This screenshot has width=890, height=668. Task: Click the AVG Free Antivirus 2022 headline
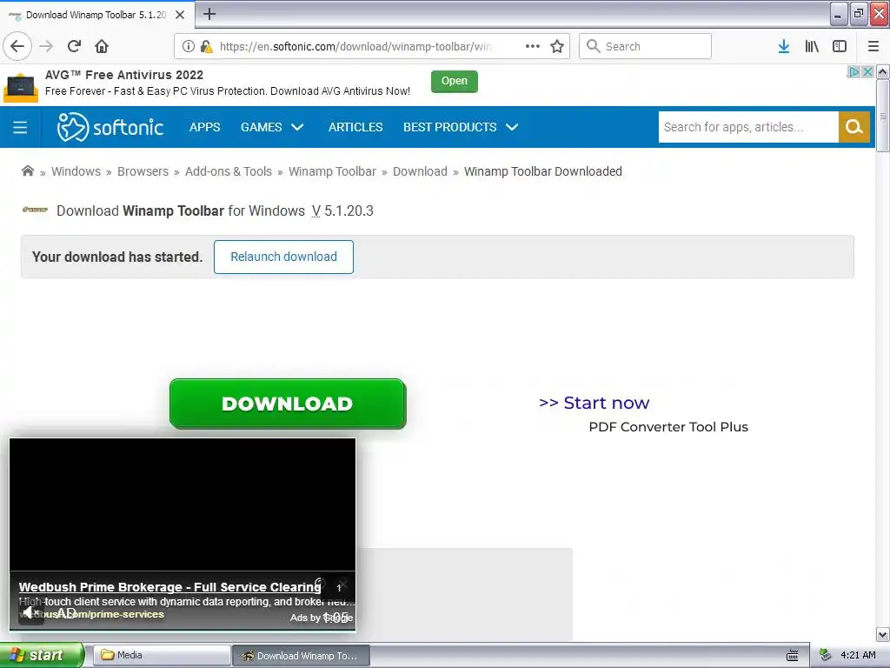point(124,75)
